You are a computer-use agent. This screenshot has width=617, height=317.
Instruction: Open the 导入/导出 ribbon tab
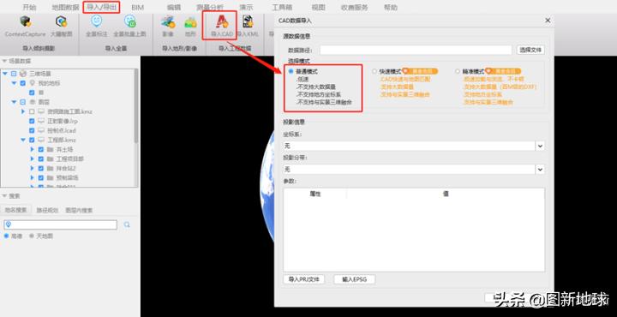pyautogui.click(x=101, y=7)
